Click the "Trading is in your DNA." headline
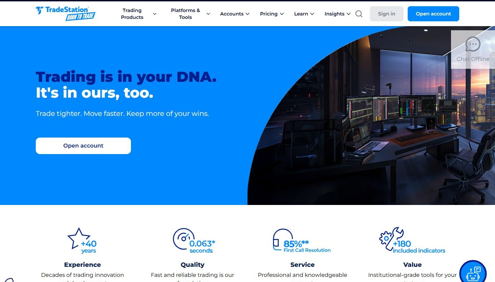Screen dimensions: 495x282 126,77
